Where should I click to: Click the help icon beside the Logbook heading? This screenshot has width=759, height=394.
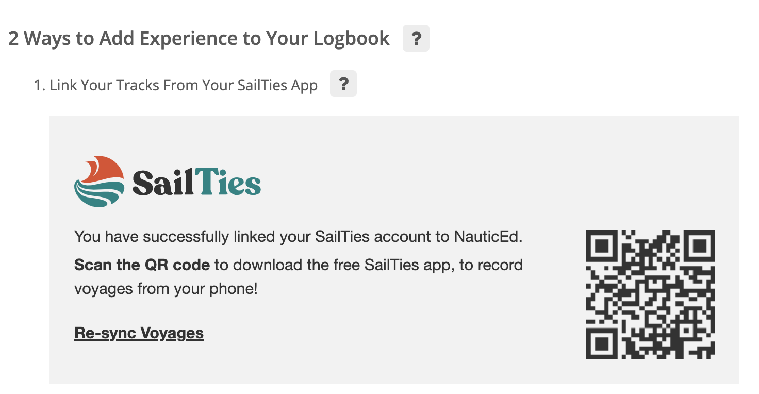point(416,39)
